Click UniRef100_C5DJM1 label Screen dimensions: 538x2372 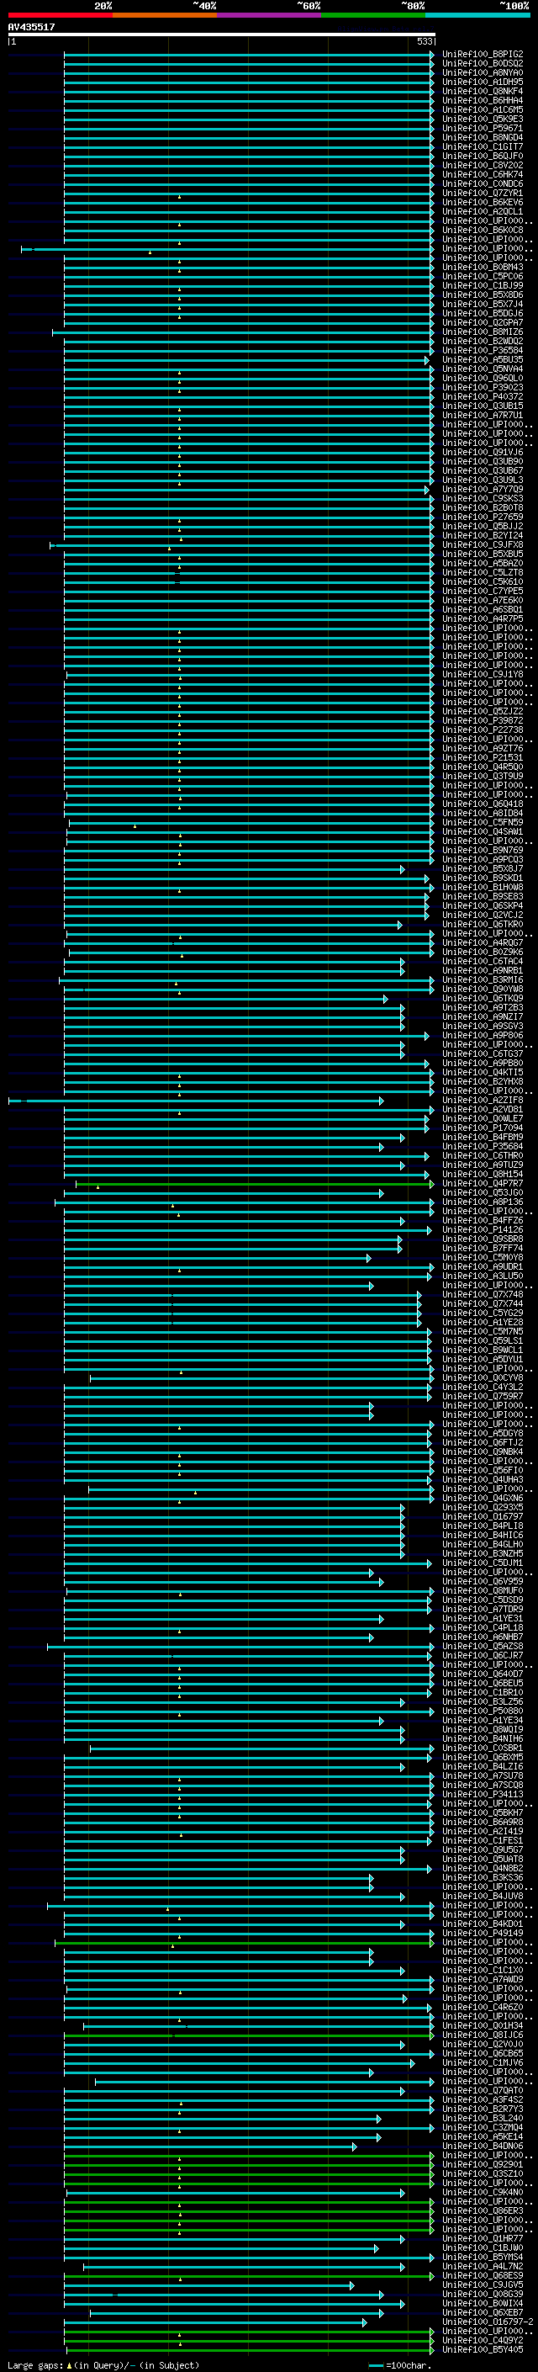click(482, 1563)
